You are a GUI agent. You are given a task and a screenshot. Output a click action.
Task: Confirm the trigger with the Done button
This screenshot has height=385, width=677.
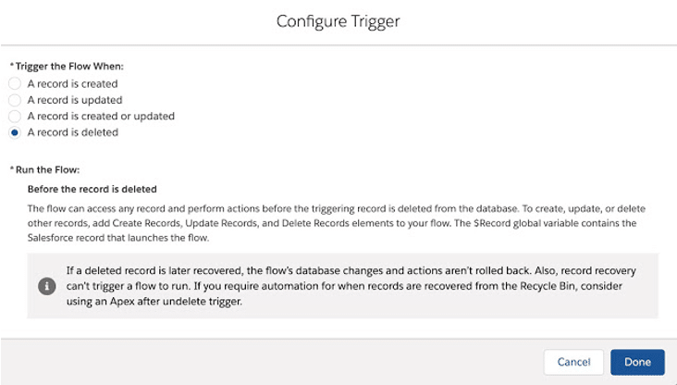tap(637, 362)
